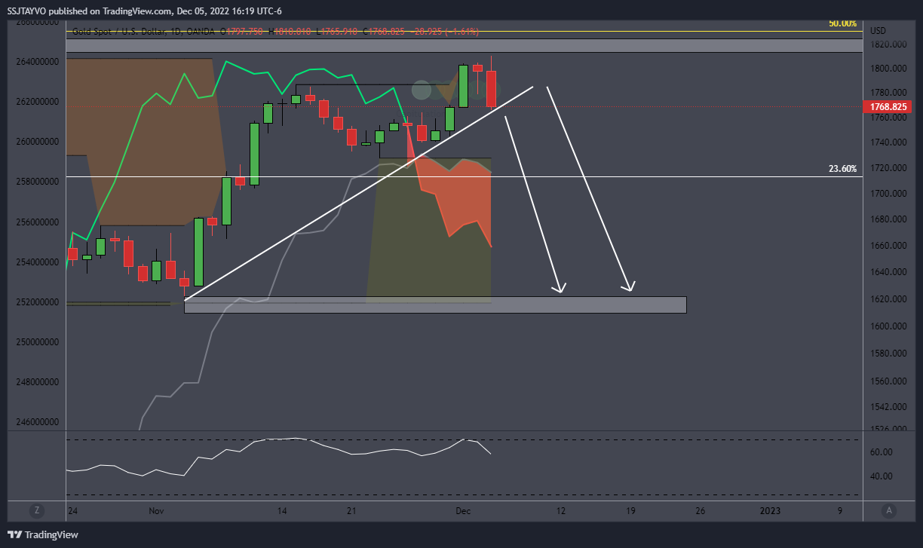
Task: Click the 1720.000 price axis label
Action: coord(887,167)
